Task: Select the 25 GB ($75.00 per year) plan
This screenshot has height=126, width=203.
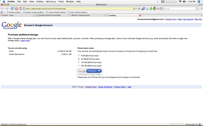Action: (x=79, y=59)
